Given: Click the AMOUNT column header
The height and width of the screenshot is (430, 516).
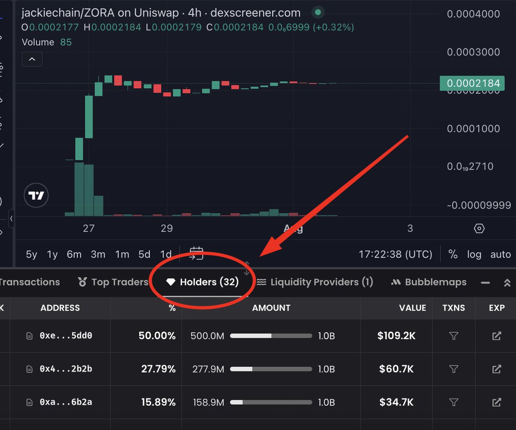Looking at the screenshot, I should (271, 308).
